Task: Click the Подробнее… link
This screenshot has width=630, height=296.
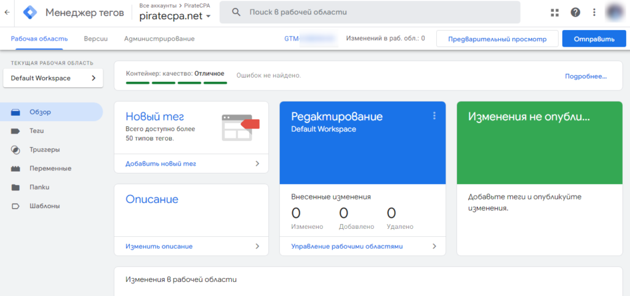Action: pyautogui.click(x=586, y=76)
